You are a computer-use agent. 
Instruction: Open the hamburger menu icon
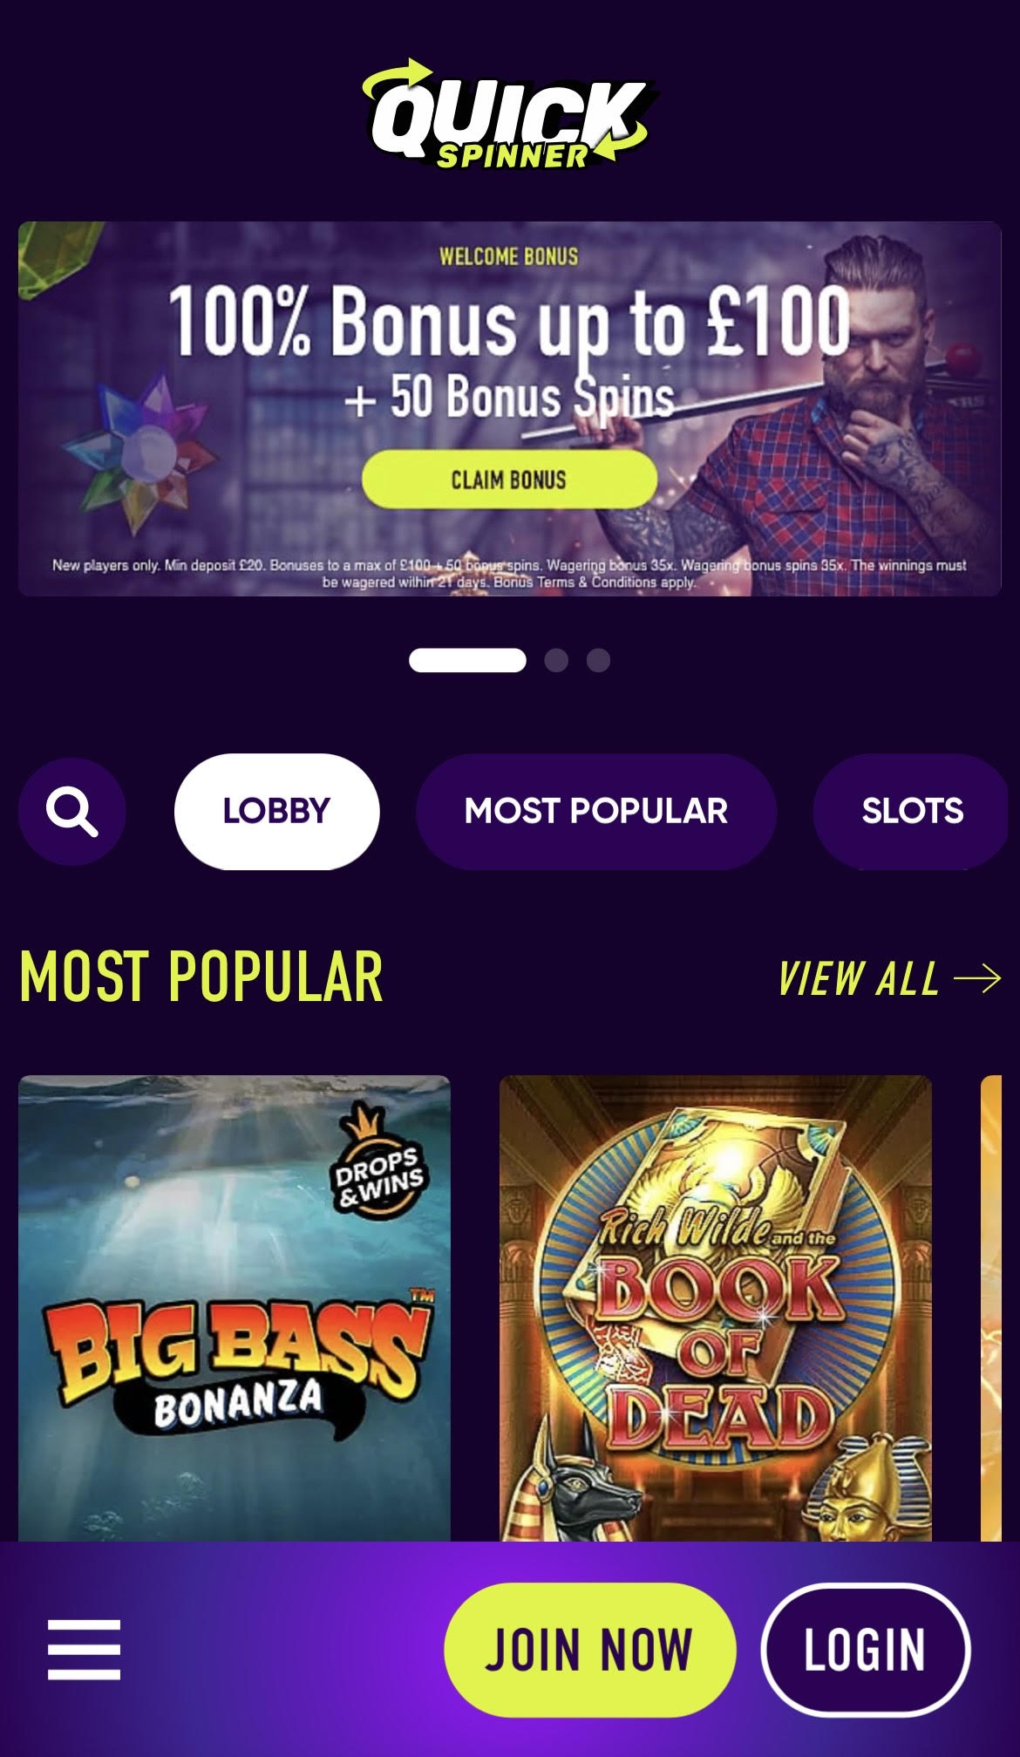point(84,1650)
